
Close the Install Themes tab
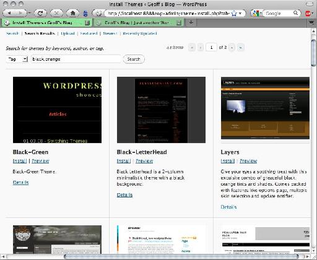87,23
